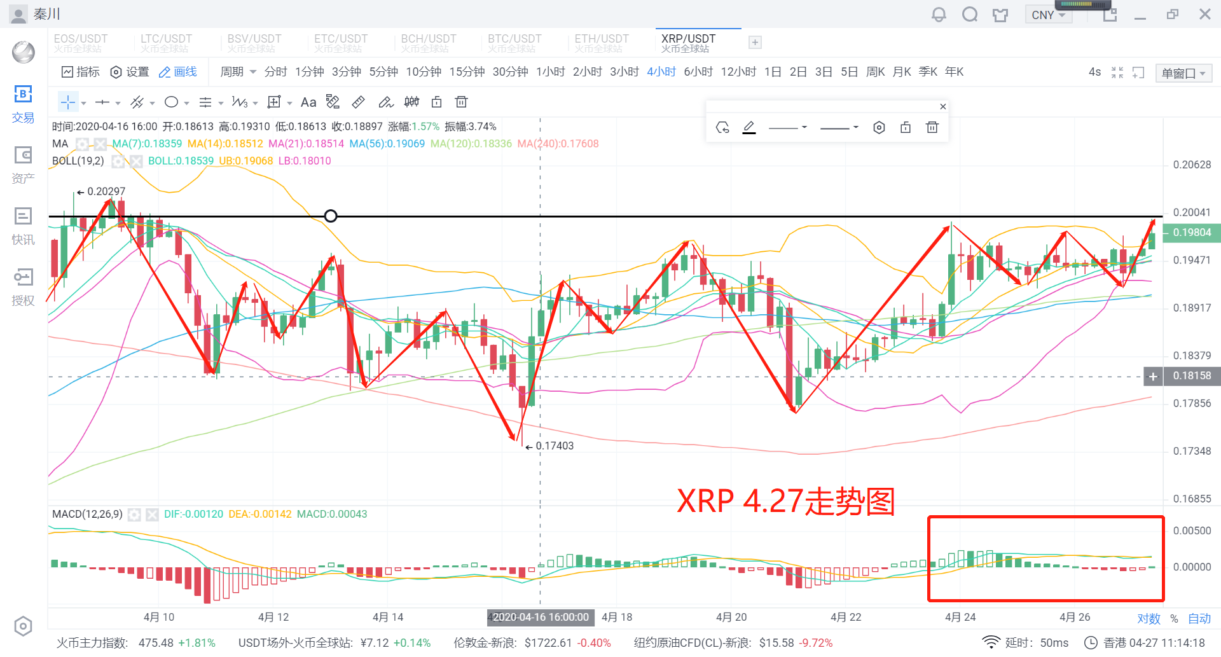The image size is (1221, 657).
Task: Click the add chart window icon
Action: 1138,73
